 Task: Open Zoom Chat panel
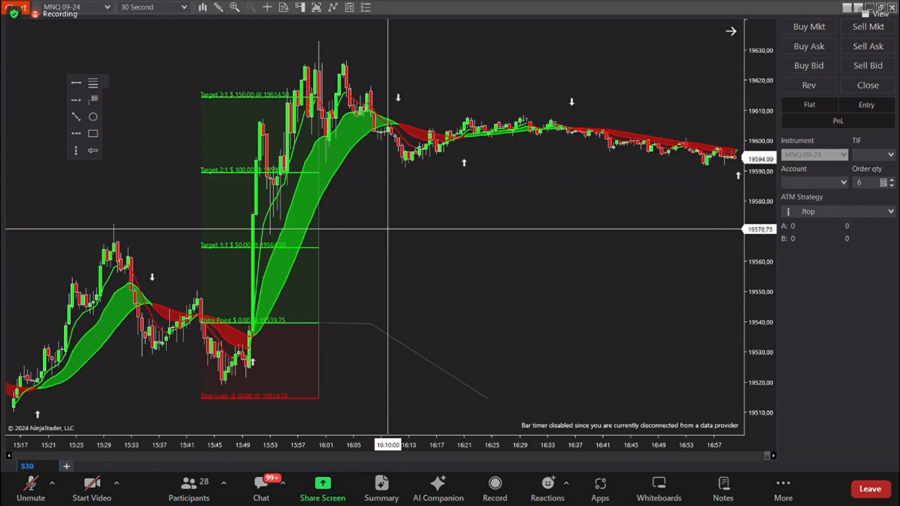click(261, 489)
